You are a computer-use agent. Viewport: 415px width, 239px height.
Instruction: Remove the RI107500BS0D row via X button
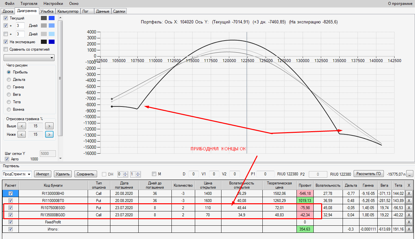409,208
